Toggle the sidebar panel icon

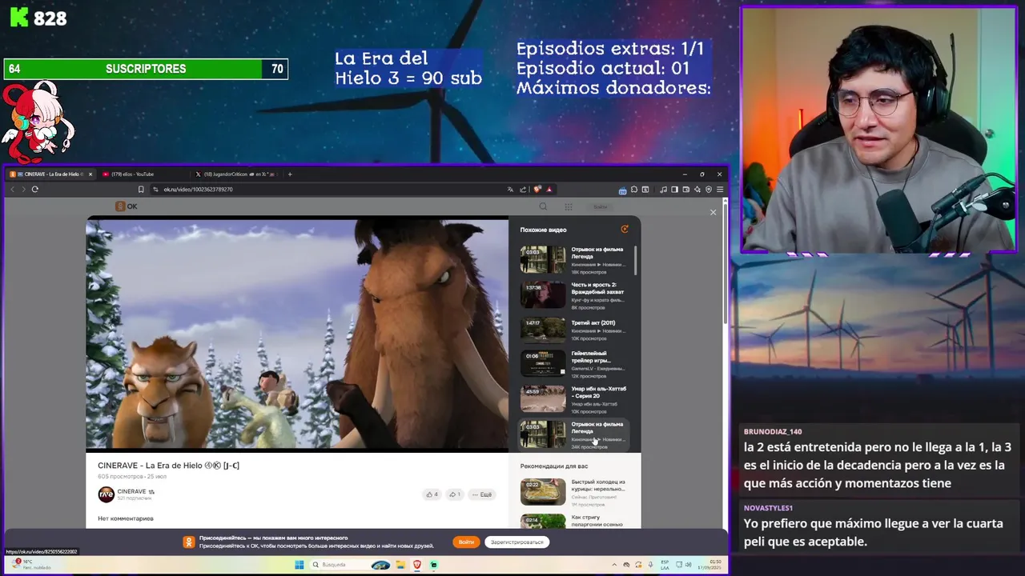(x=674, y=190)
